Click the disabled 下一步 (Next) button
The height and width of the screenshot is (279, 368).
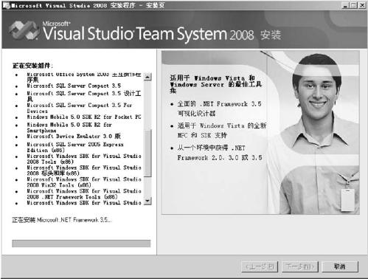300,266
